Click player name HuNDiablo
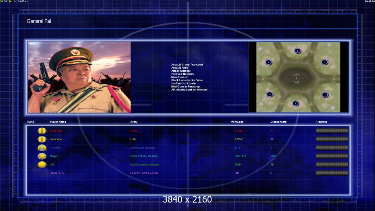Screen dimensions: 375x211 (56, 131)
